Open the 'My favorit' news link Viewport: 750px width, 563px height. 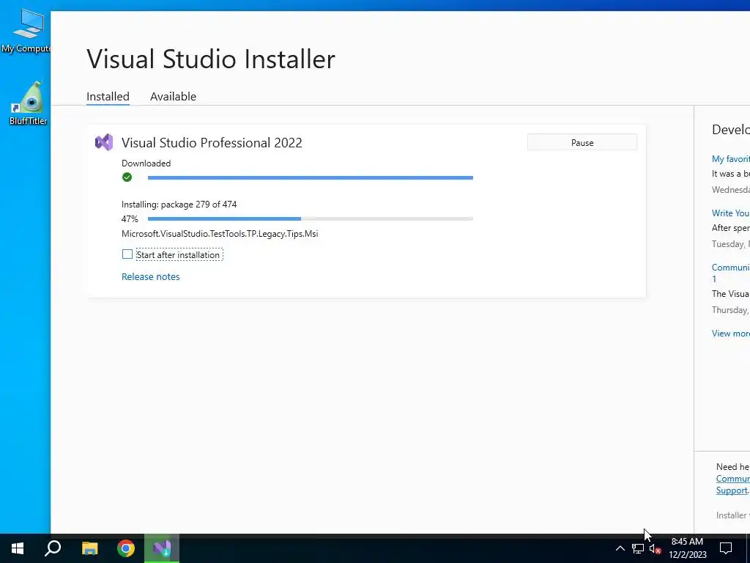click(x=730, y=159)
